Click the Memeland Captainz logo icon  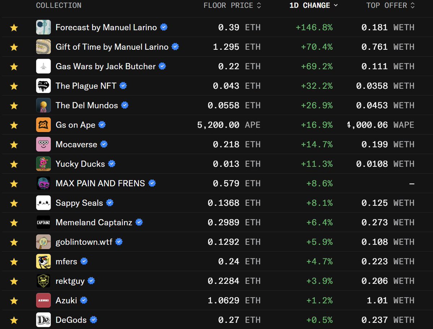pos(43,222)
